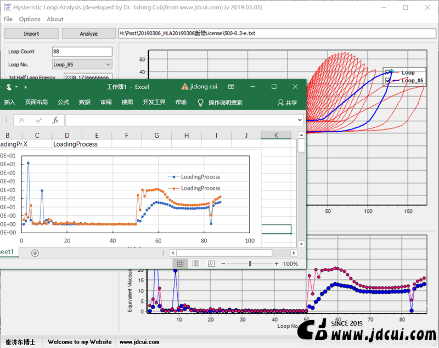Image resolution: width=439 pixels, height=348 pixels.
Task: Click the Excel touch/mouse mode icon
Action: pos(9,87)
